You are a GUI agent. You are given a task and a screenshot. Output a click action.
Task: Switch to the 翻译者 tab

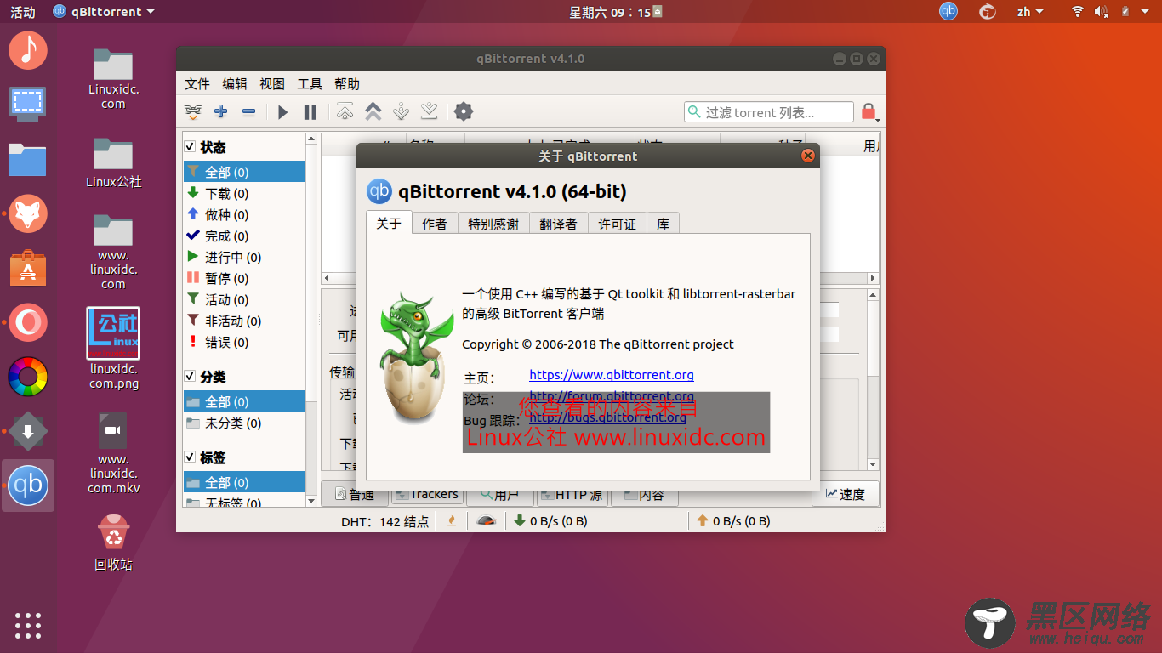point(558,224)
